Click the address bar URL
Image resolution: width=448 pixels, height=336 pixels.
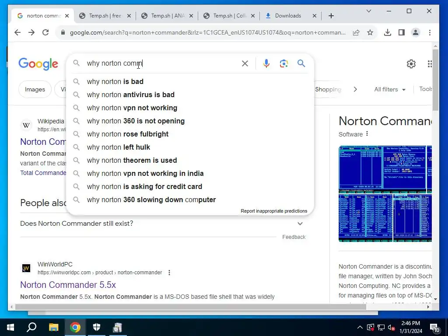click(x=208, y=32)
